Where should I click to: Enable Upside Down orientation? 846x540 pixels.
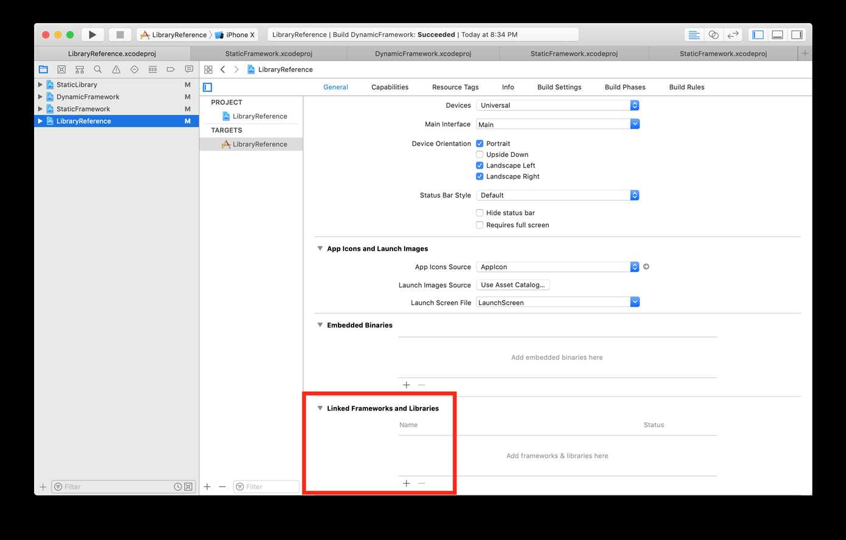pyautogui.click(x=480, y=154)
